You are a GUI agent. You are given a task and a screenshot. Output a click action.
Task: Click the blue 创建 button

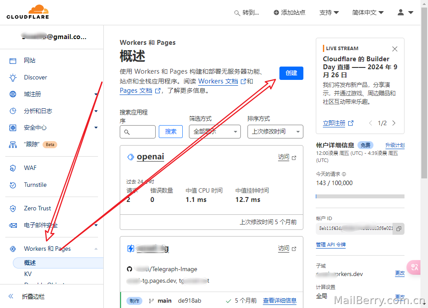click(291, 73)
